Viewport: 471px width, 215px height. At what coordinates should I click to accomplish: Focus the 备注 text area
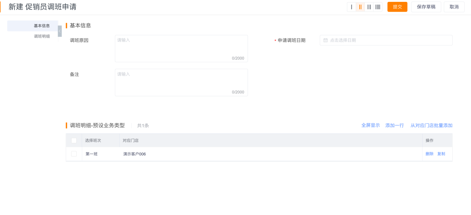pos(181,82)
